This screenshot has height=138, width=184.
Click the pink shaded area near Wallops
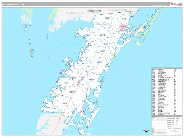click(123, 27)
